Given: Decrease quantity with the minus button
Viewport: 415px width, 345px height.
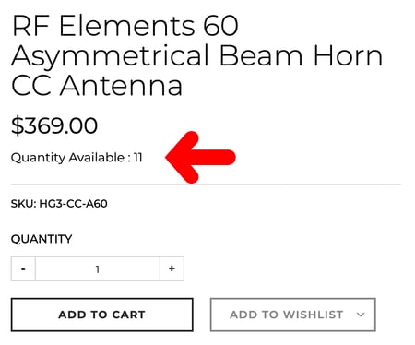Looking at the screenshot, I should click(23, 268).
